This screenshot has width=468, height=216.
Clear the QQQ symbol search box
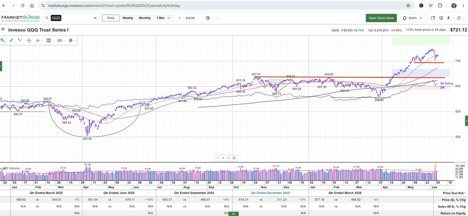[x=95, y=18]
